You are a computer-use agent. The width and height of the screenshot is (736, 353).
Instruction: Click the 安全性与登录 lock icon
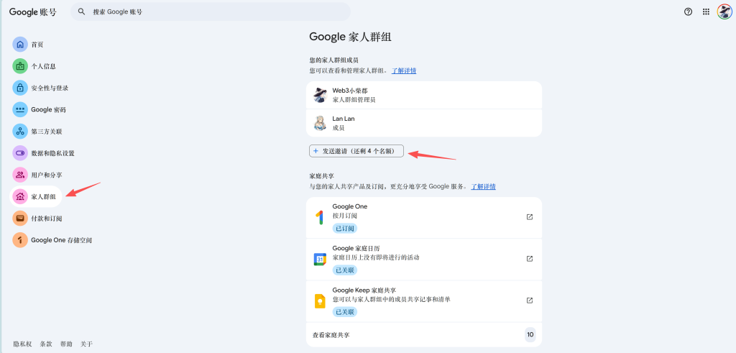pyautogui.click(x=20, y=88)
